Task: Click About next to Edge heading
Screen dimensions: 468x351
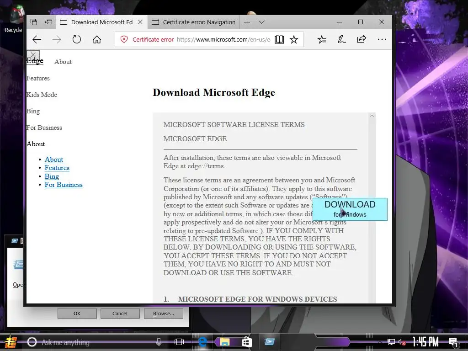Action: click(63, 62)
